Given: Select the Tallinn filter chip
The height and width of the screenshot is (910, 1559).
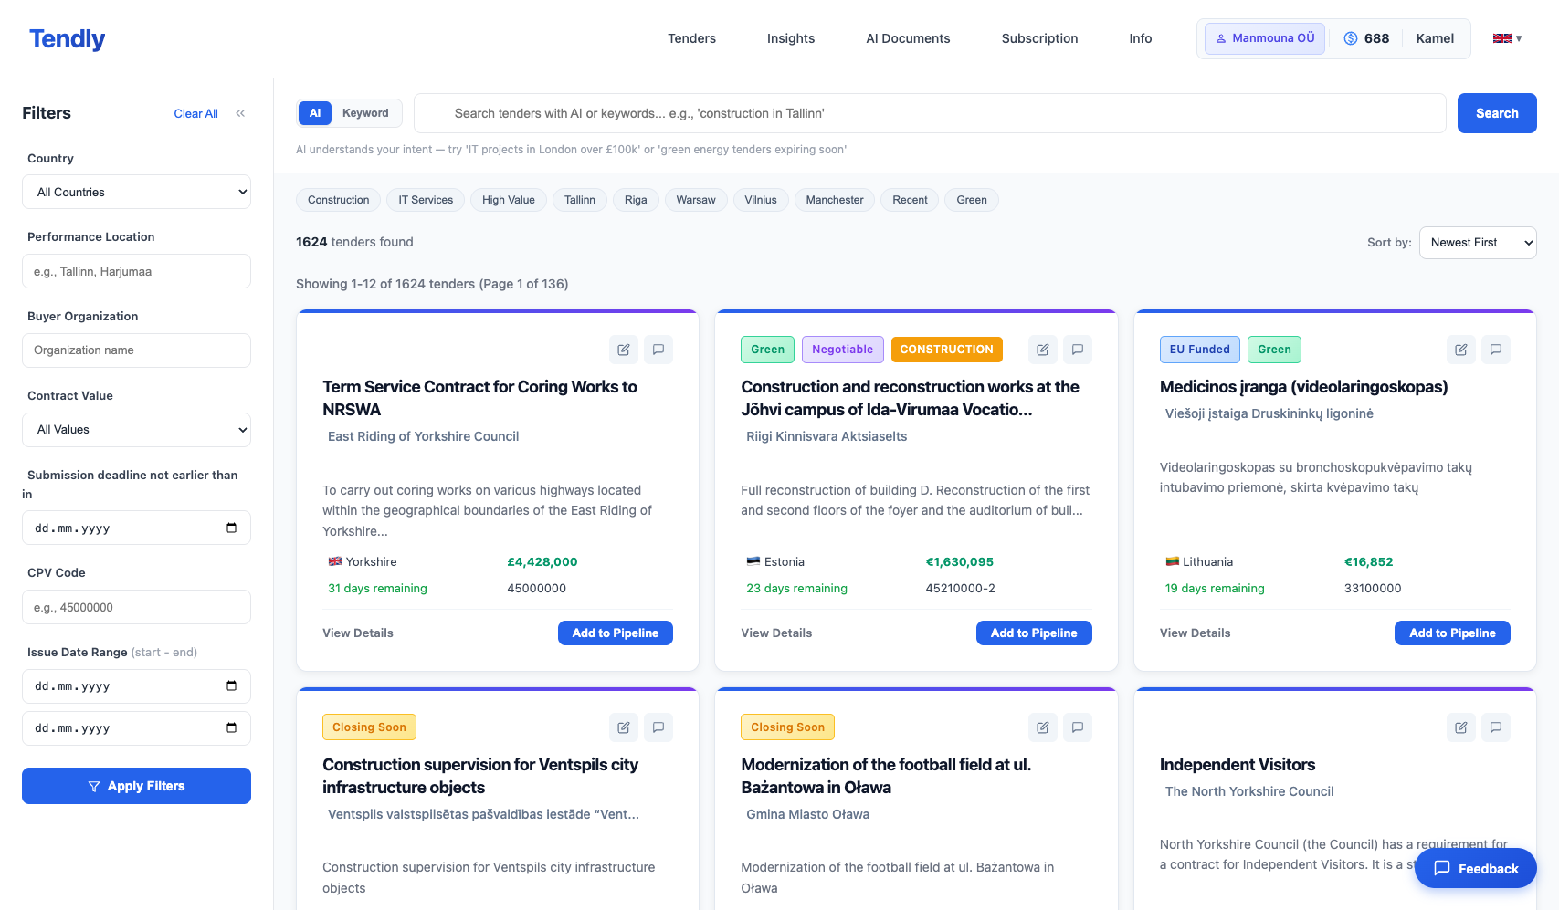Looking at the screenshot, I should (x=580, y=200).
